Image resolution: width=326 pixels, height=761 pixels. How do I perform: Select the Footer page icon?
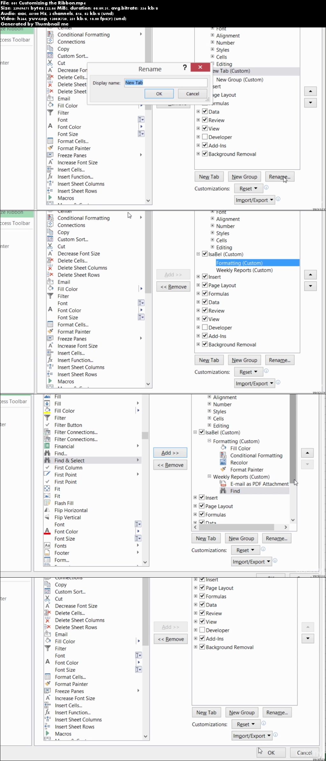pos(47,552)
